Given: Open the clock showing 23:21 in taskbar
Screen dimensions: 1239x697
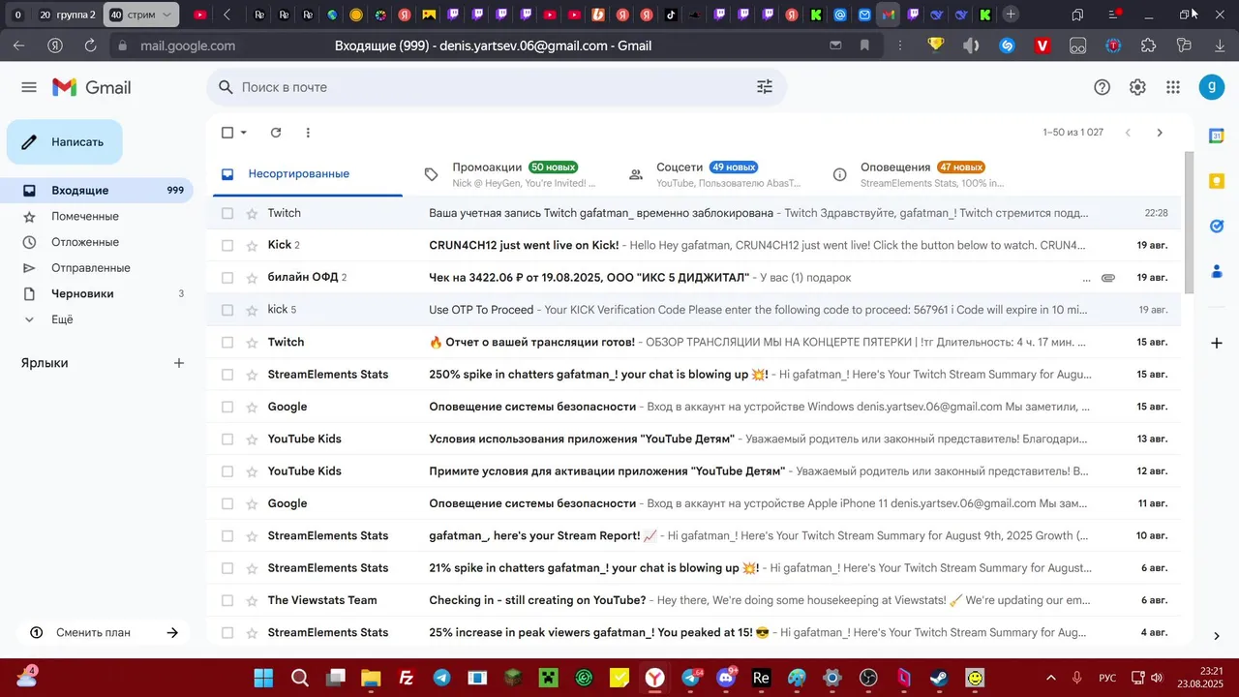Looking at the screenshot, I should pos(1199,678).
